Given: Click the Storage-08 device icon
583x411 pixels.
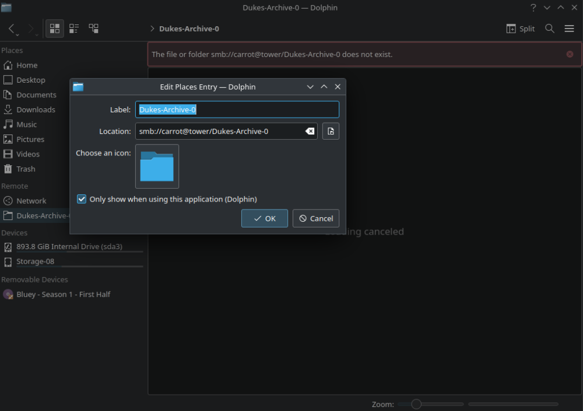Looking at the screenshot, I should [8, 262].
